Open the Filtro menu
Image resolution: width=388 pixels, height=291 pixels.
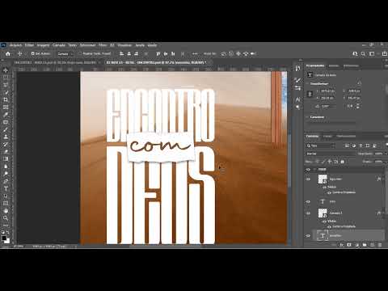coord(103,45)
